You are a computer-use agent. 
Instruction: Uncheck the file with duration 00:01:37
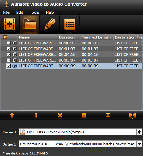point(9,49)
